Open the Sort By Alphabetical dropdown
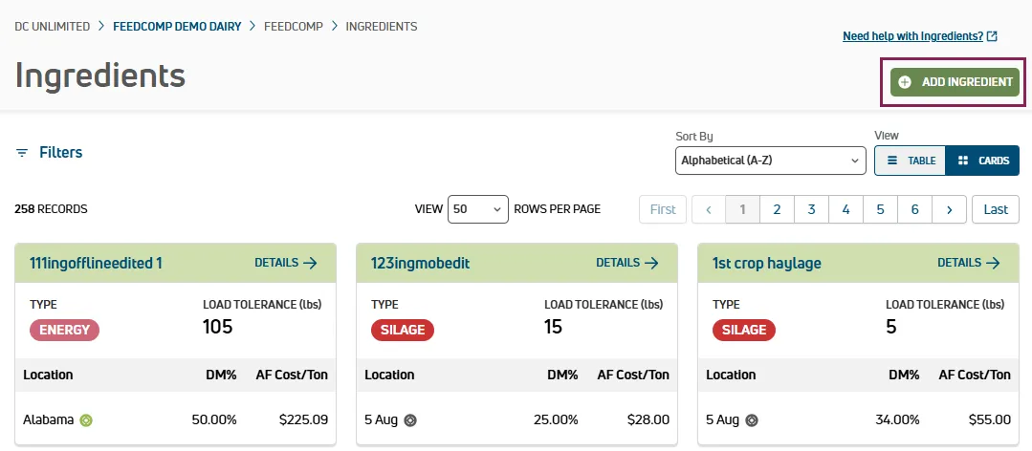1032x451 pixels. (771, 161)
